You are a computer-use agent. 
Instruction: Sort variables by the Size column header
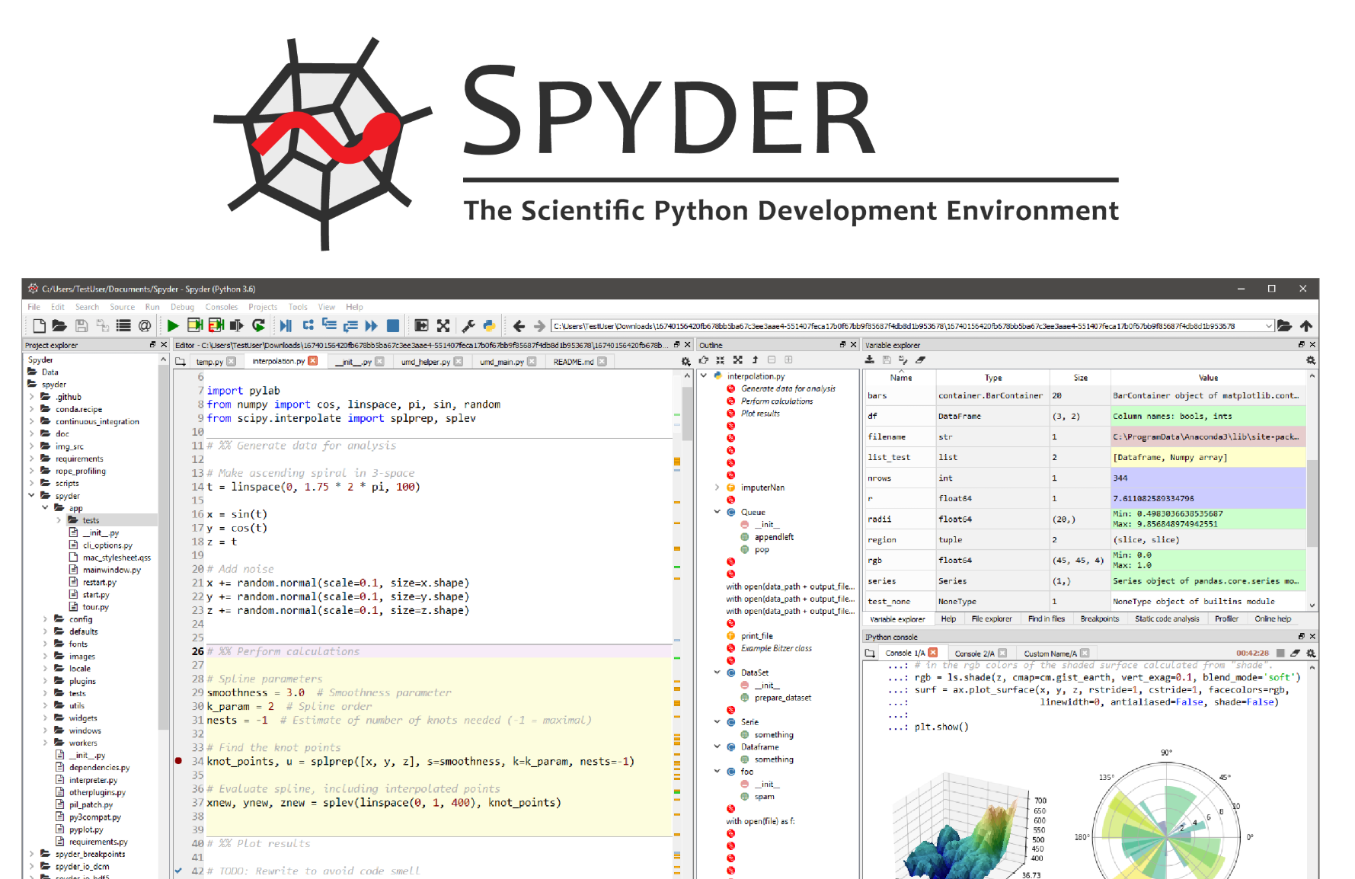pyautogui.click(x=1080, y=378)
